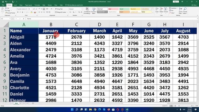The height and width of the screenshot is (112, 199).
Task: Switch to the Insert tab
Action: click(x=15, y=5)
